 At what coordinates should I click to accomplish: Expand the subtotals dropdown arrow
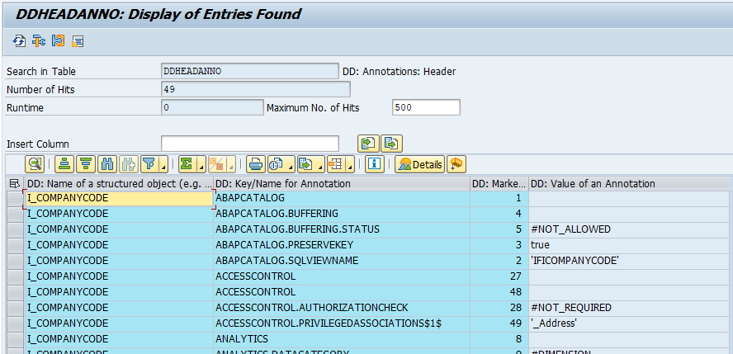230,164
